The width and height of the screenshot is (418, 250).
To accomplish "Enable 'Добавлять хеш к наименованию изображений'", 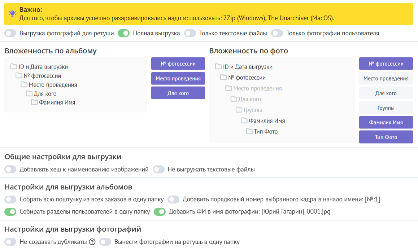I will (x=10, y=169).
